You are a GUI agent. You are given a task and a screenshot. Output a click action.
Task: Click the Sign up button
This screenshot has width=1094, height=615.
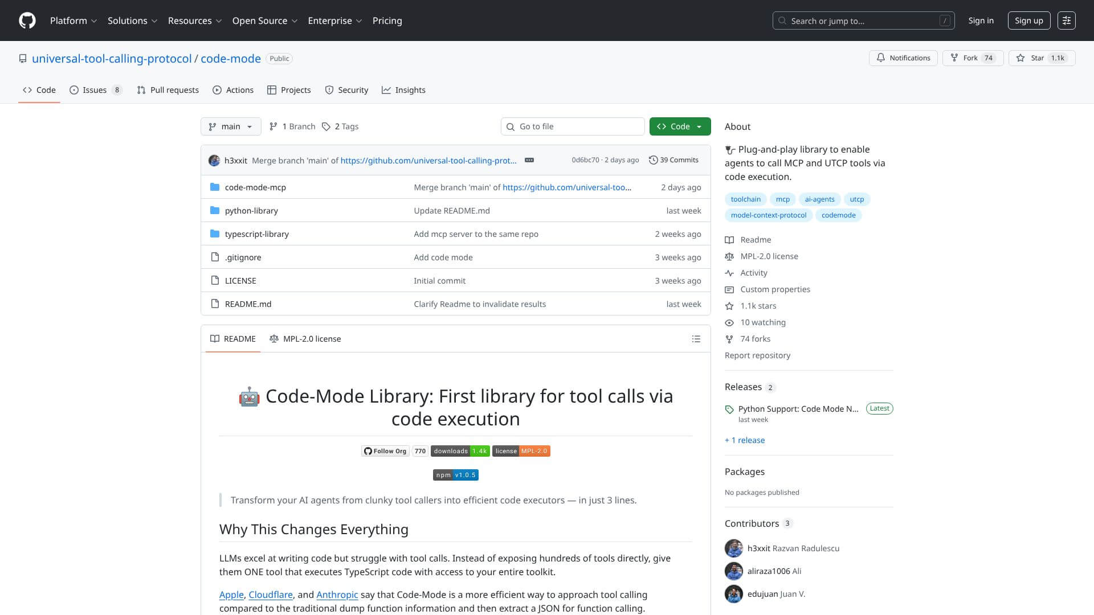pos(1028,20)
